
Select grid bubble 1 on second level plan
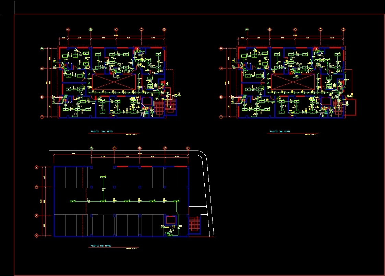(x=42, y=117)
